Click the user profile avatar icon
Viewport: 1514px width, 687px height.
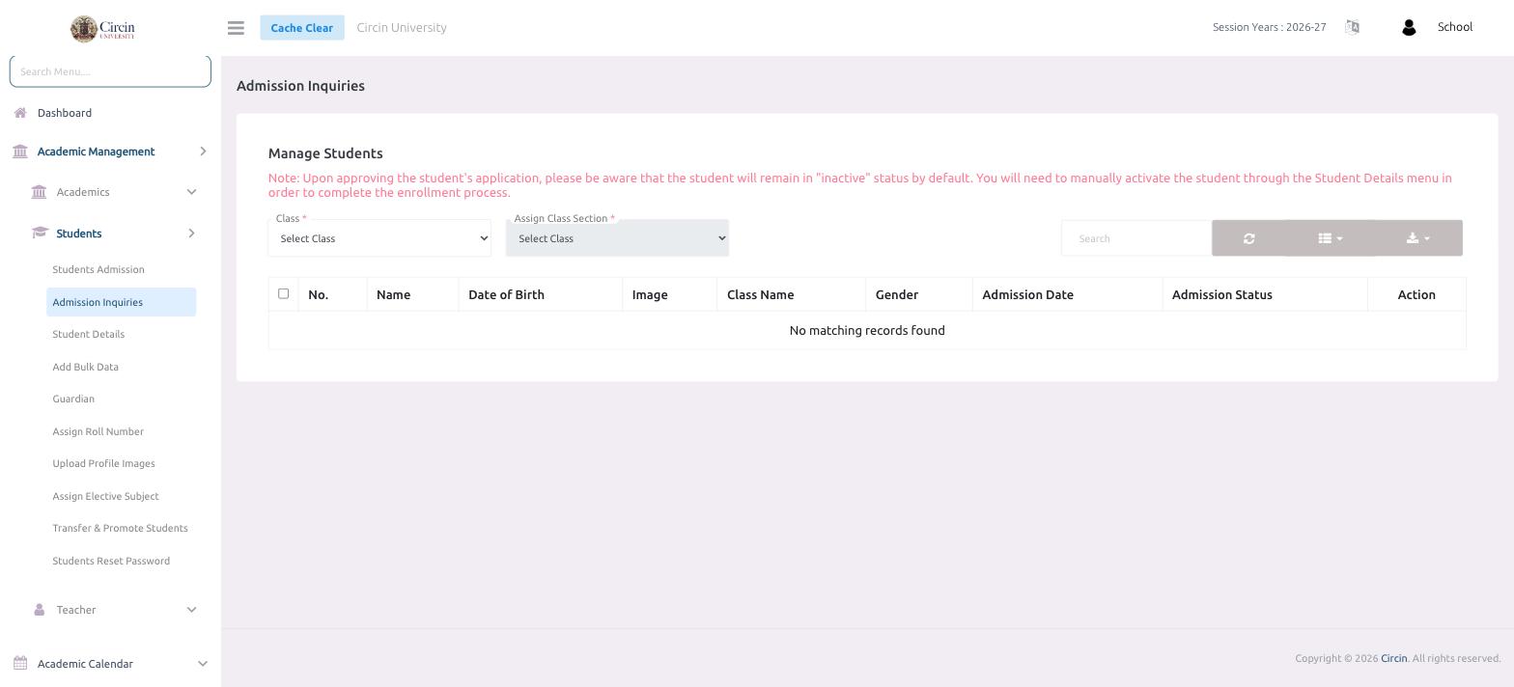point(1408,28)
